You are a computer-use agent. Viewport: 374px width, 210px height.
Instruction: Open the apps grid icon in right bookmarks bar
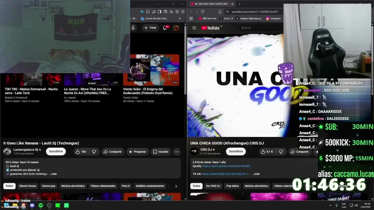(x=191, y=18)
